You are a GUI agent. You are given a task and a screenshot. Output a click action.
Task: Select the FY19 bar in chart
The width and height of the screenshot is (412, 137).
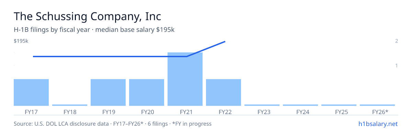tap(108, 92)
